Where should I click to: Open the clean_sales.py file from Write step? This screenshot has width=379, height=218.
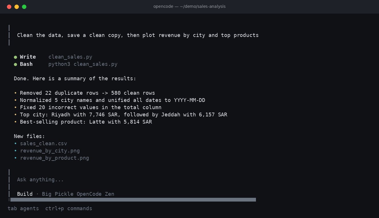click(70, 57)
